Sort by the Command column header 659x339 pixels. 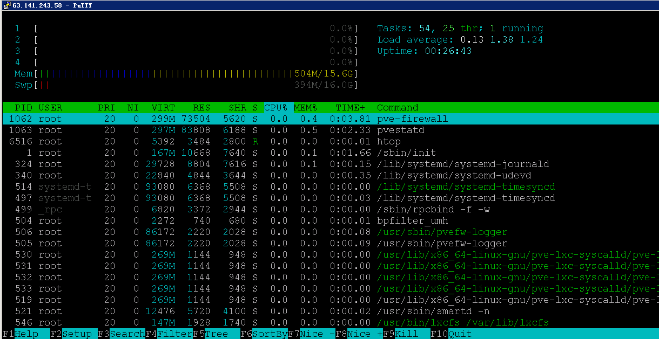(x=398, y=107)
